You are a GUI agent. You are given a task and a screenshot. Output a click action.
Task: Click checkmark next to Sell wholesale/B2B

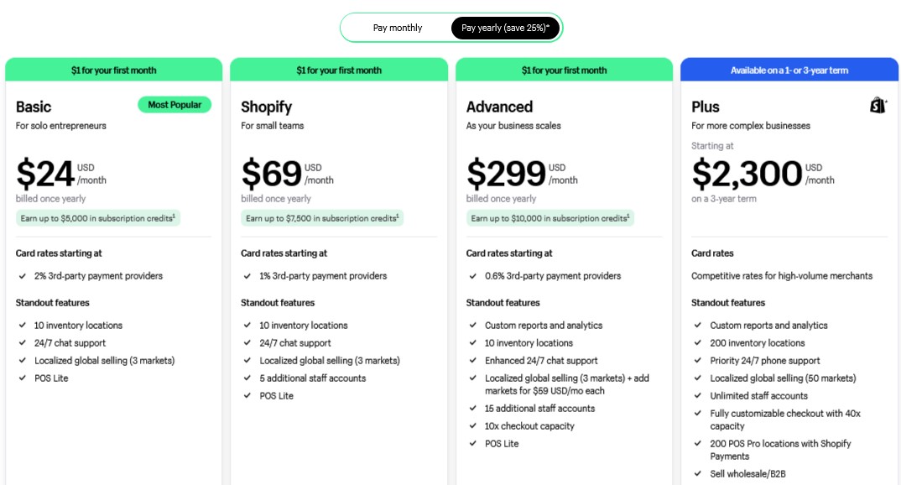[x=698, y=473]
